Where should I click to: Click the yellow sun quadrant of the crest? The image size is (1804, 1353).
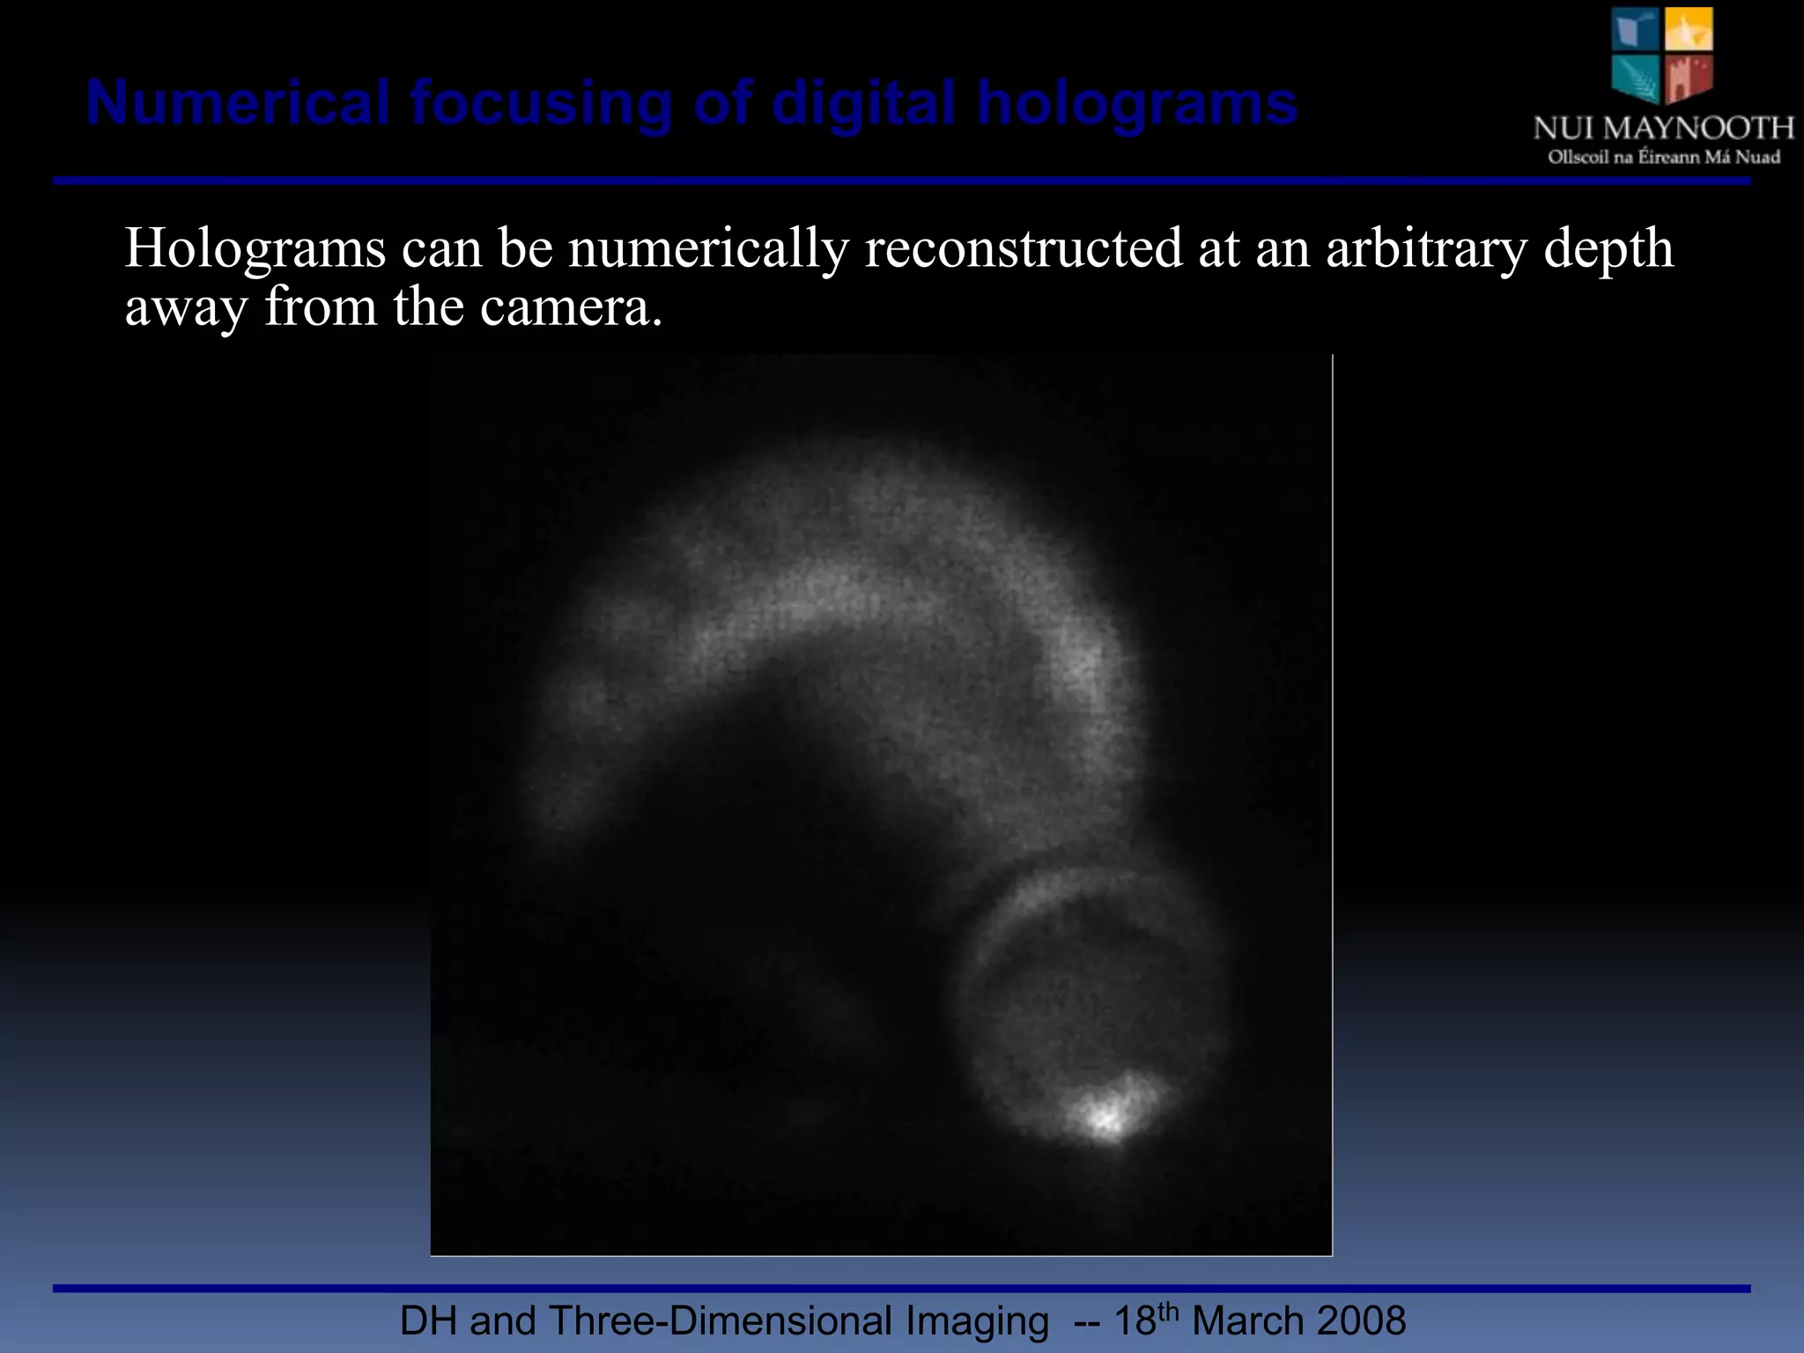(x=1689, y=30)
